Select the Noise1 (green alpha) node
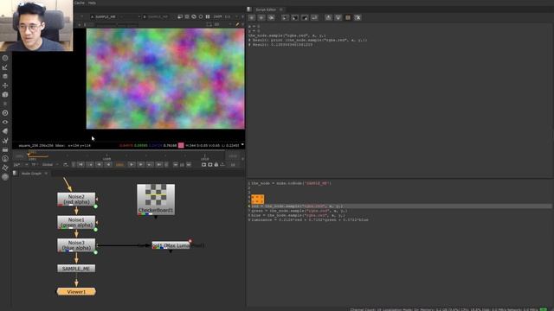554x311 pixels. (76, 222)
